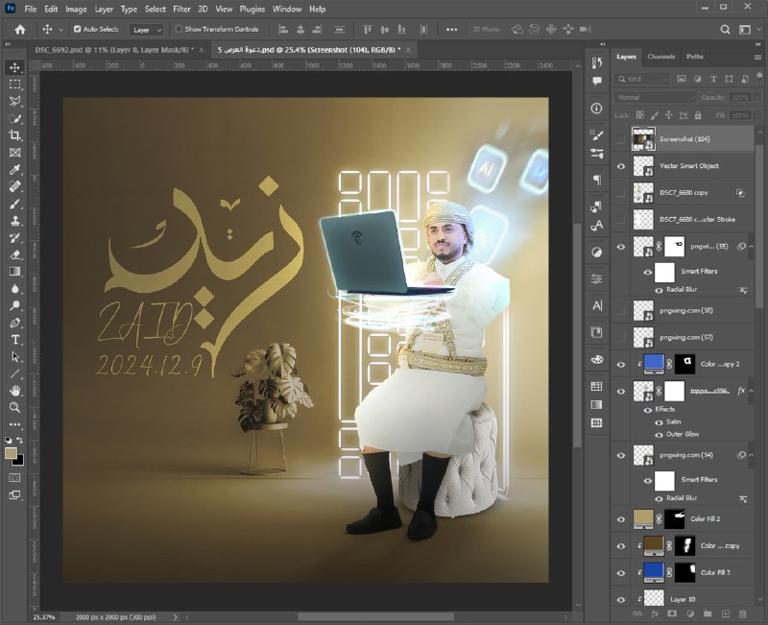Viewport: 768px width, 625px height.
Task: Add layer style via fx icon at panel bottom
Action: 655,613
